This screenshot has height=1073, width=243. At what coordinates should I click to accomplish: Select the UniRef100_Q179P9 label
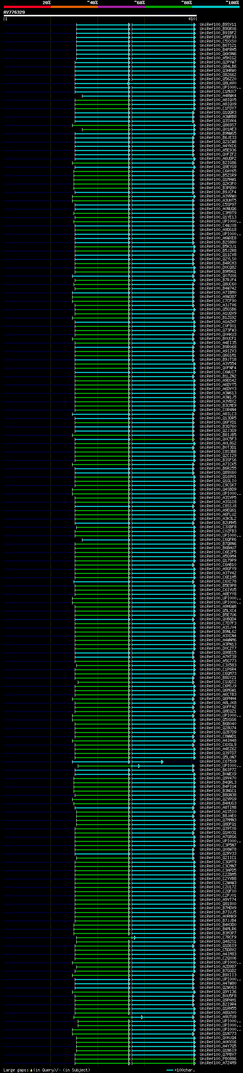pos(218,560)
